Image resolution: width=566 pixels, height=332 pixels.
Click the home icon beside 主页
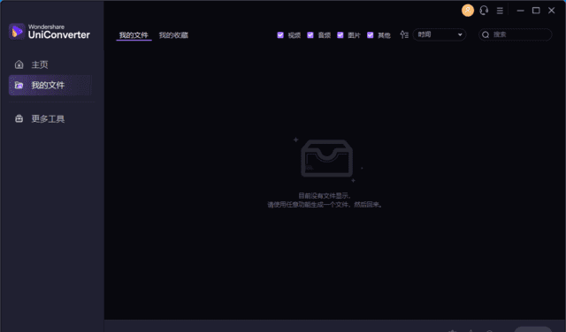pyautogui.click(x=19, y=64)
